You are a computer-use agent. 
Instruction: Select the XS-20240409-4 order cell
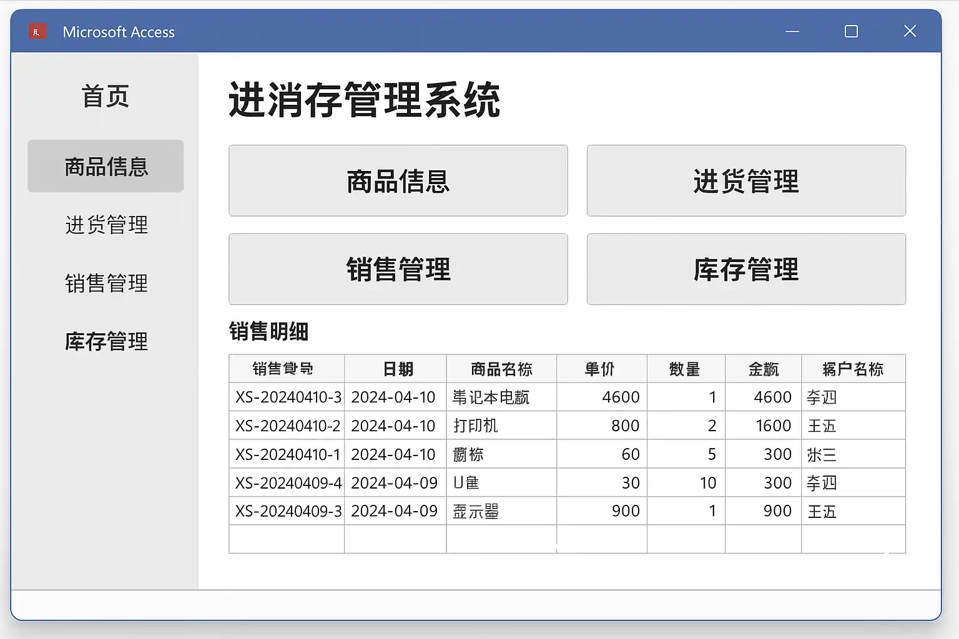287,482
